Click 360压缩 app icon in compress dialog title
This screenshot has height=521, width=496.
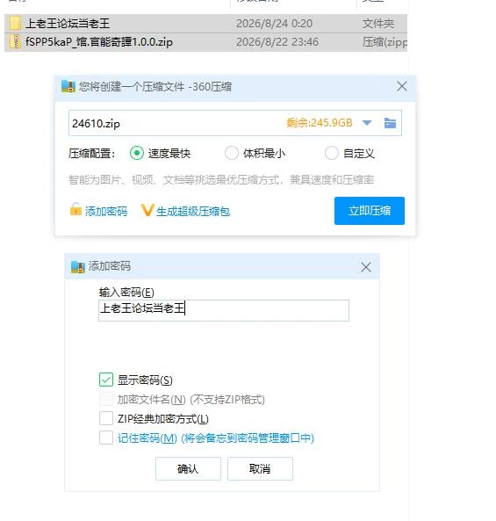[68, 87]
